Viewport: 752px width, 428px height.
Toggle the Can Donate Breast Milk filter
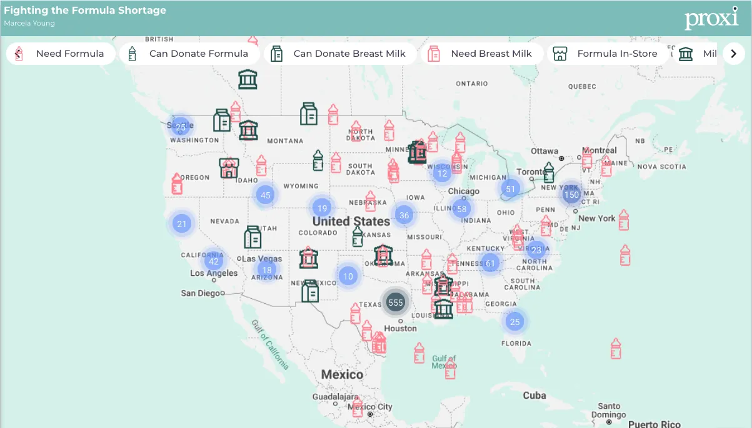pos(341,53)
